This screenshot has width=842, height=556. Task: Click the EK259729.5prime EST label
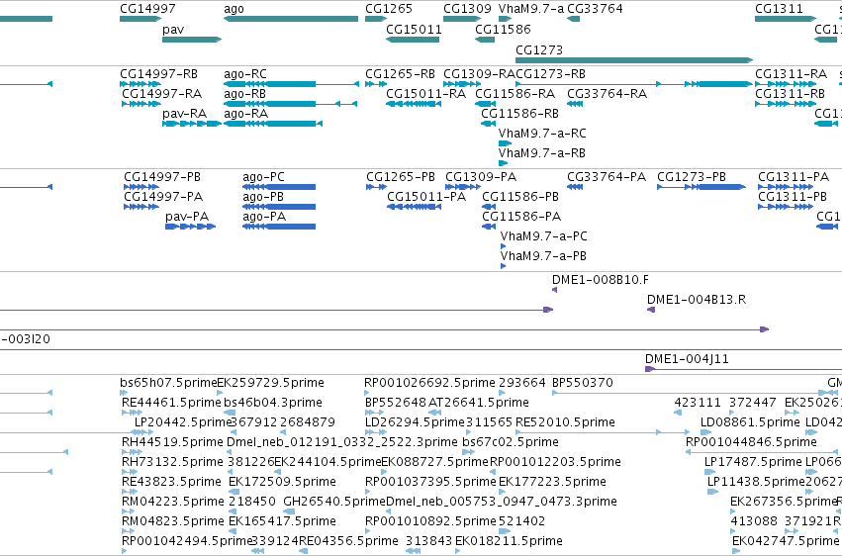pos(271,383)
